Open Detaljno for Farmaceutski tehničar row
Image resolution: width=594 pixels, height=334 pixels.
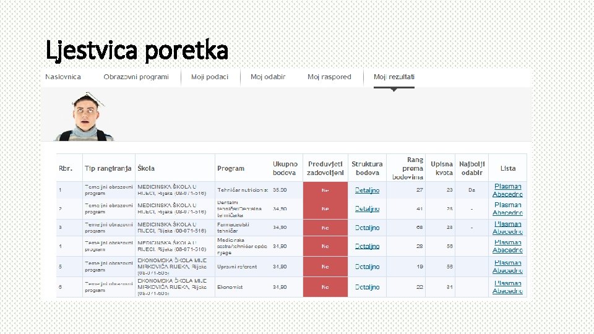367,228
